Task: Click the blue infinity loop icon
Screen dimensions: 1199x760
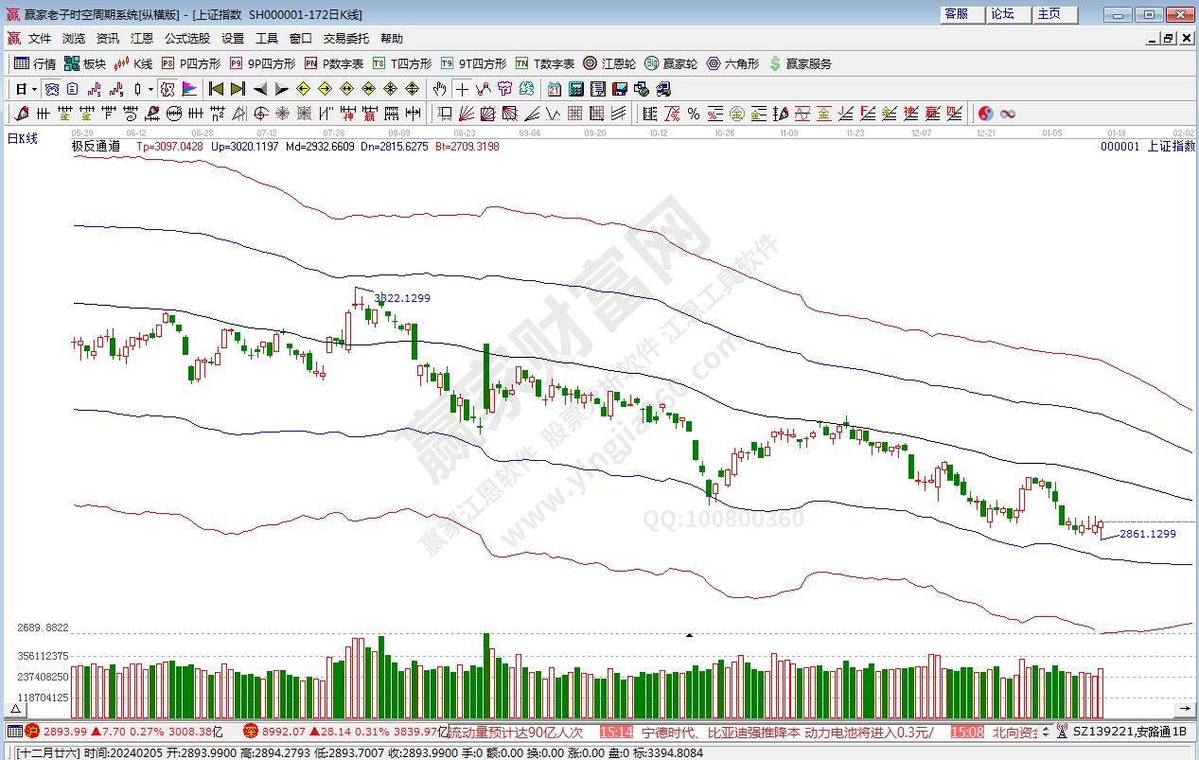Action: (1008, 114)
